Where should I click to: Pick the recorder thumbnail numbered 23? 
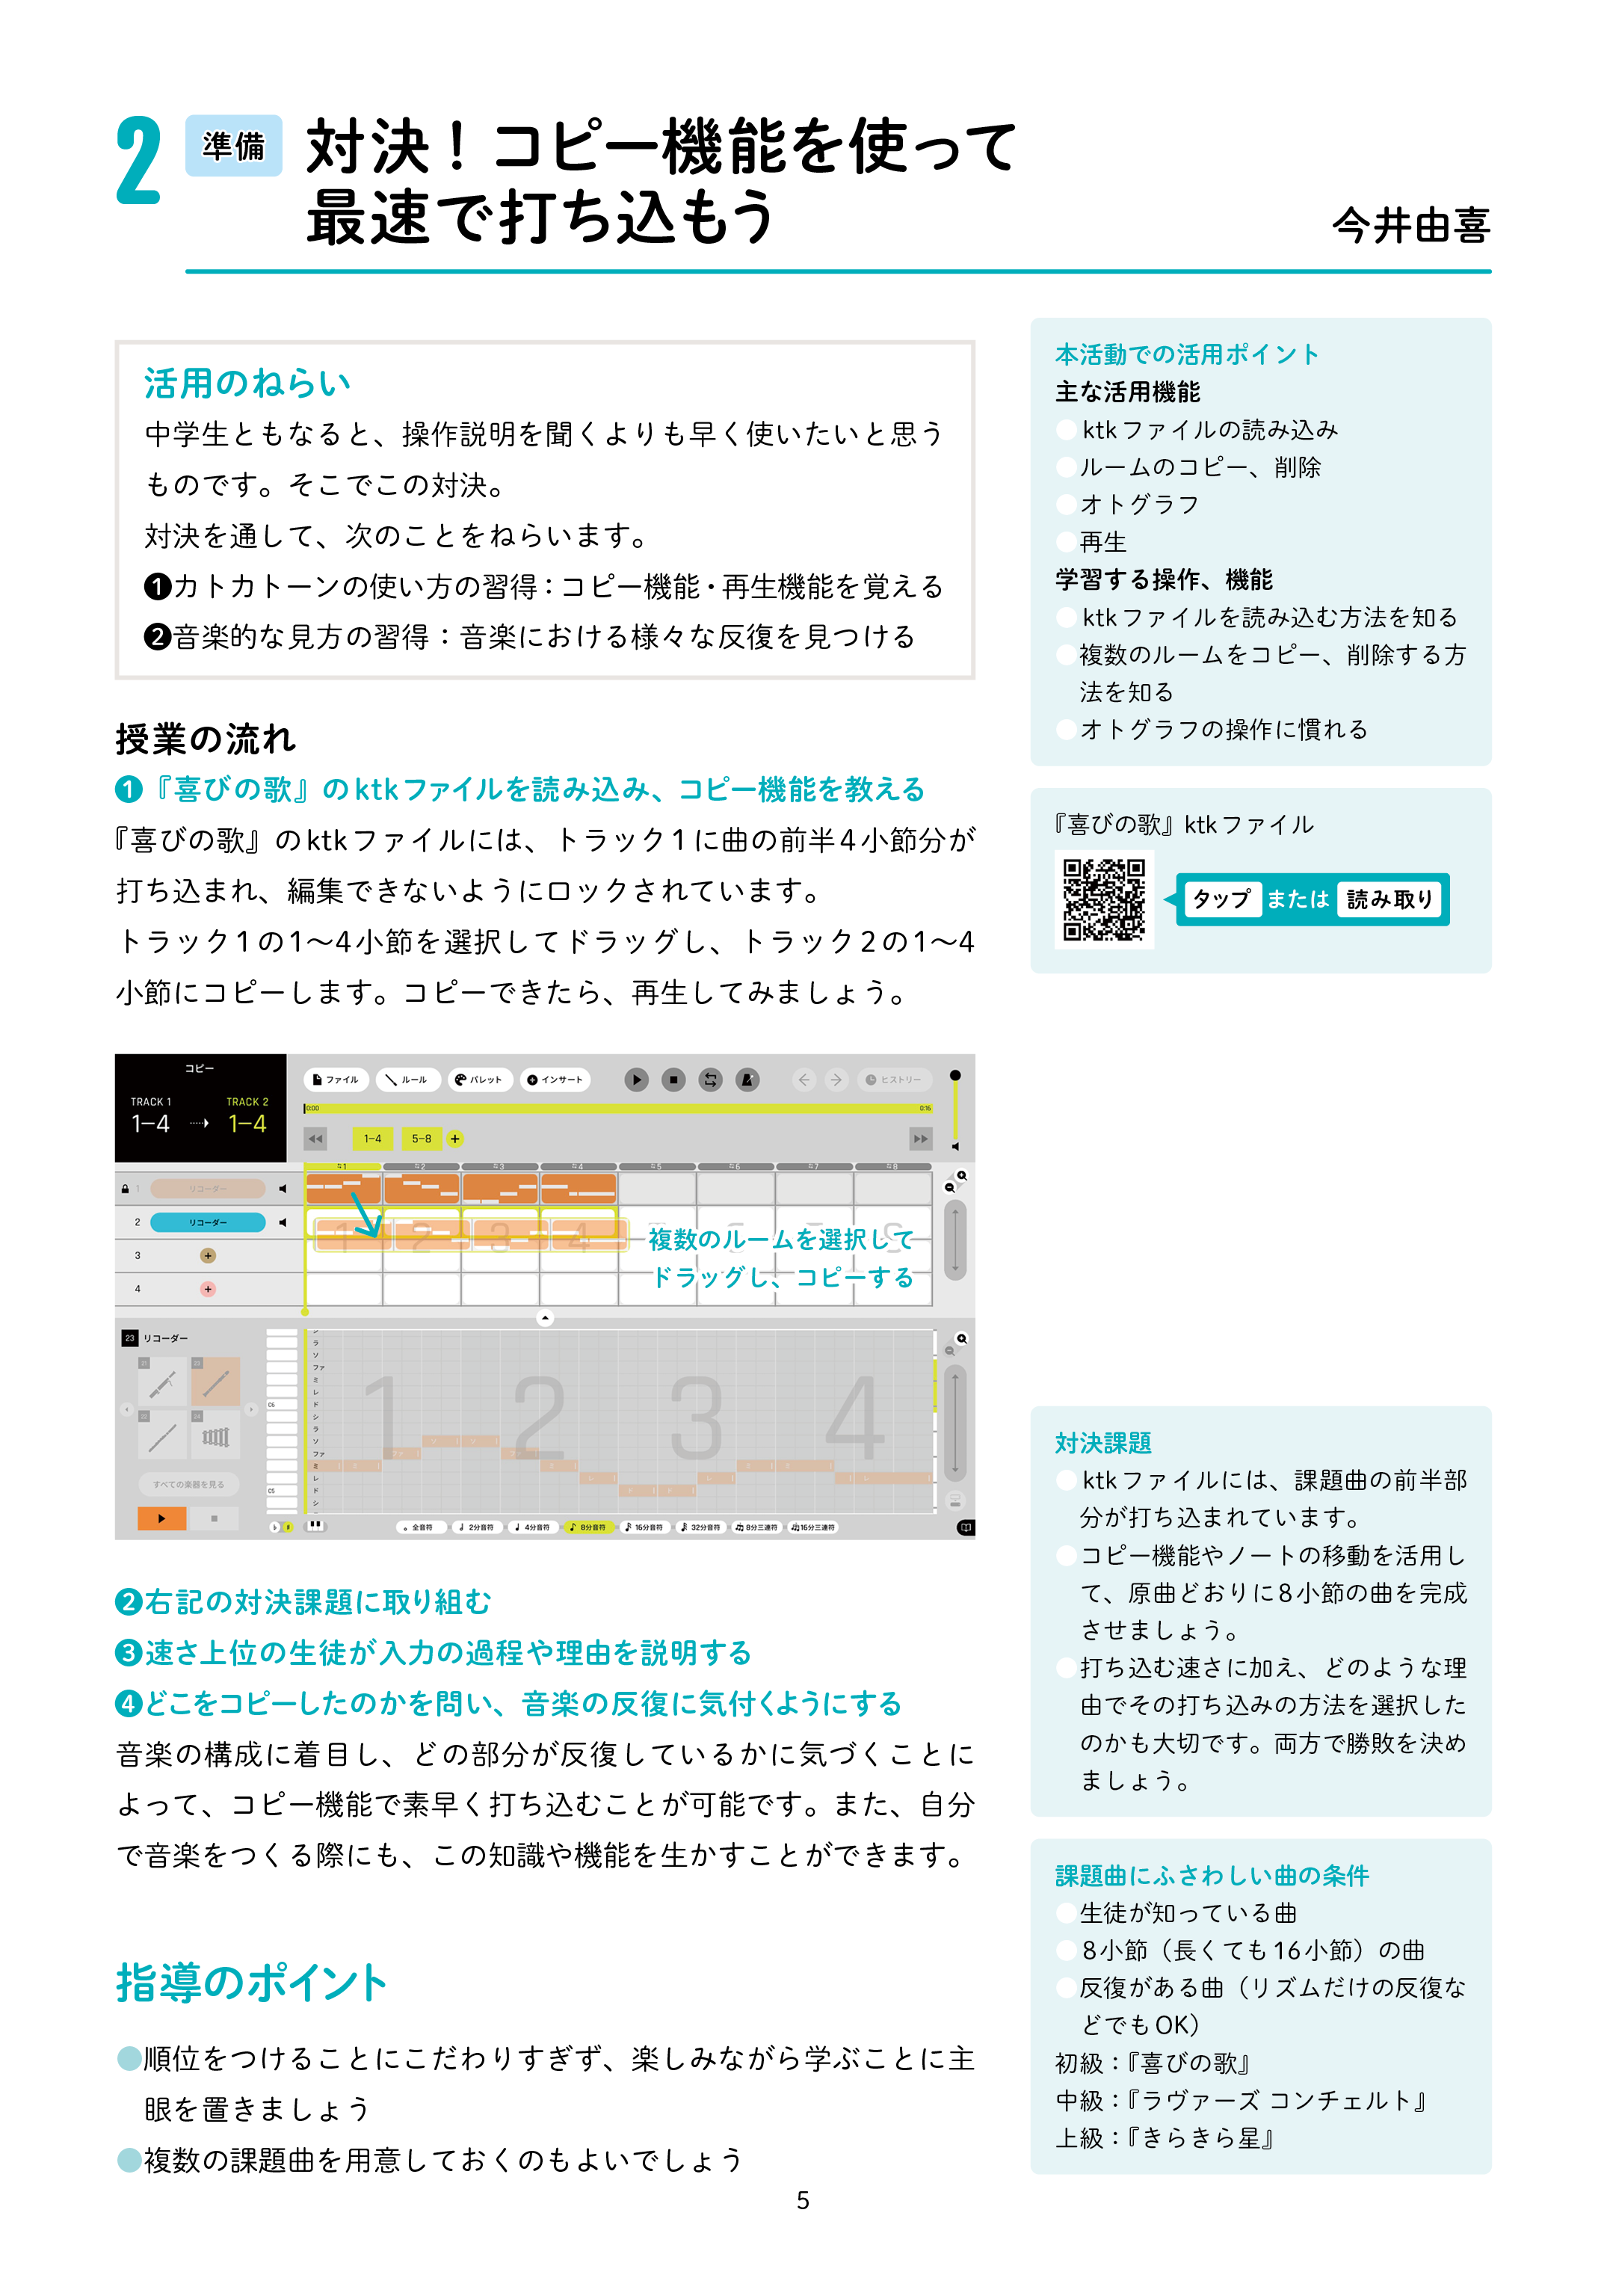coord(216,1382)
